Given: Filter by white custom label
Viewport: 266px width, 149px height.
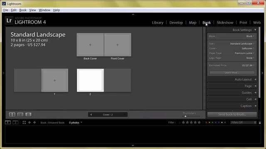Looking at the screenshot, I should tap(222, 123).
